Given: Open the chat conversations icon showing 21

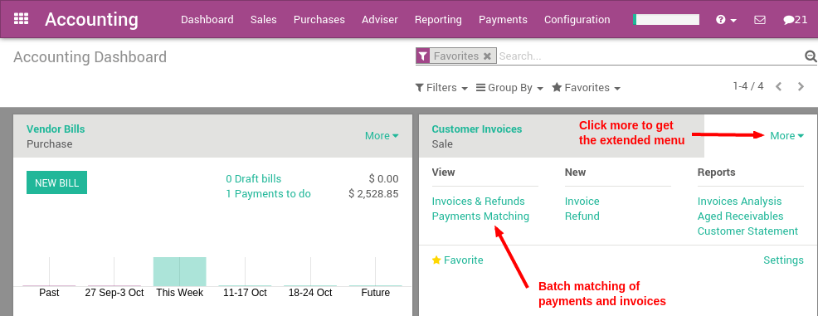Looking at the screenshot, I should [x=796, y=20].
